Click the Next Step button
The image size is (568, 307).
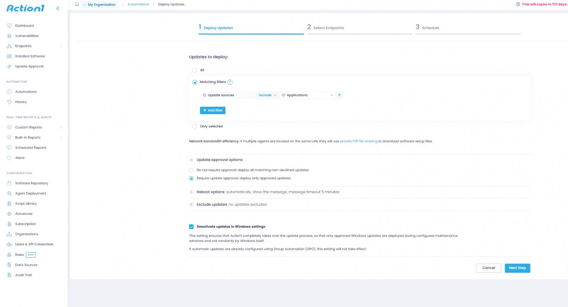[x=517, y=268]
